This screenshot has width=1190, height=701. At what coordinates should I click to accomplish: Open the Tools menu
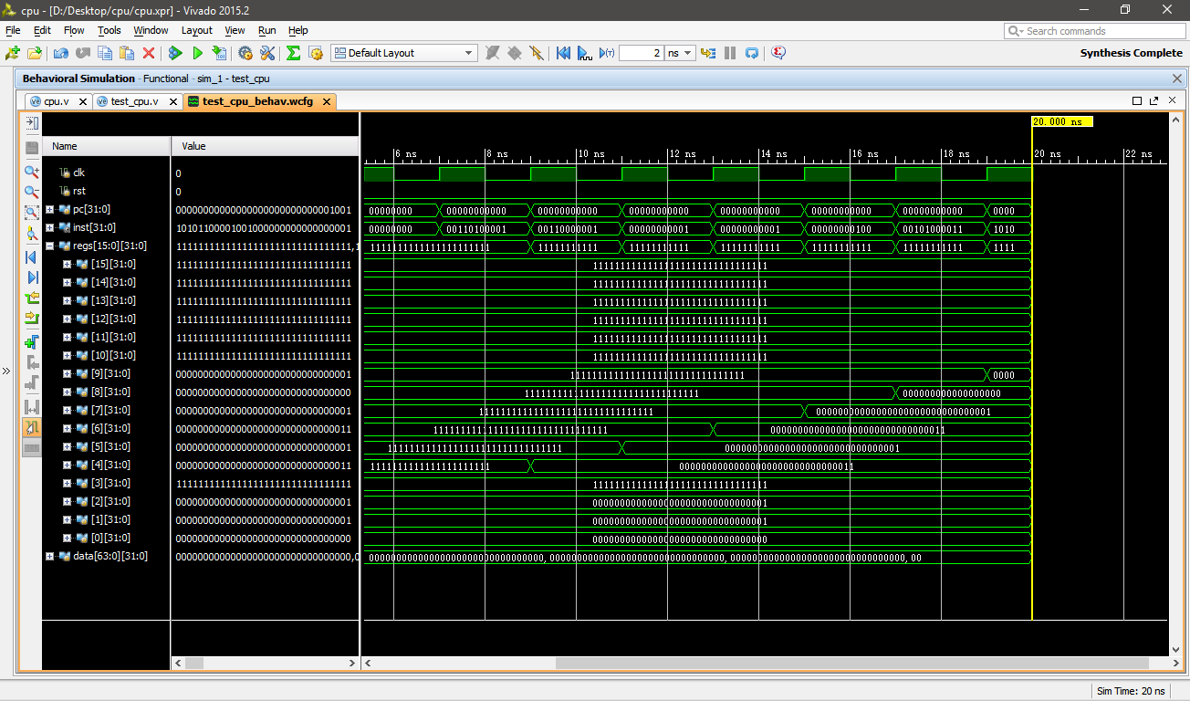click(x=110, y=30)
